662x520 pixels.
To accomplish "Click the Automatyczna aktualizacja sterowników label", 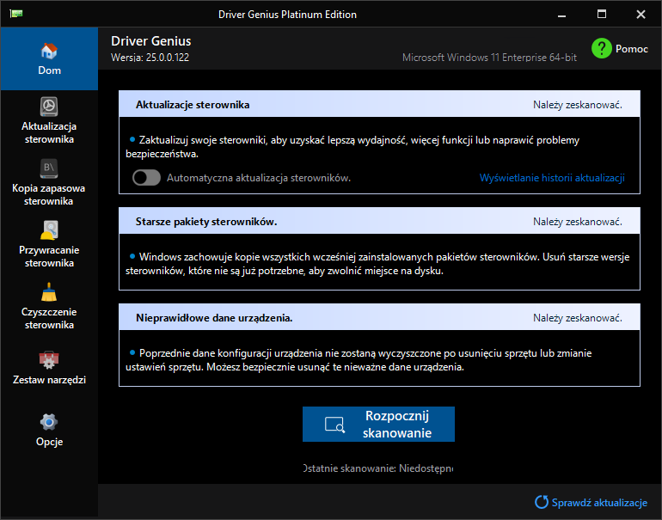I will pyautogui.click(x=259, y=178).
